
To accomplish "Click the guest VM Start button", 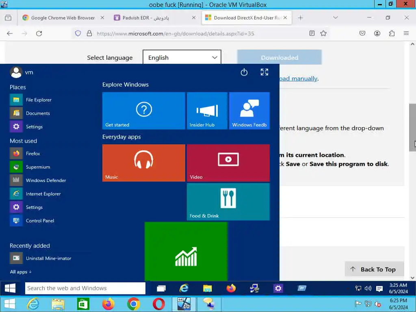I will pos(10,288).
